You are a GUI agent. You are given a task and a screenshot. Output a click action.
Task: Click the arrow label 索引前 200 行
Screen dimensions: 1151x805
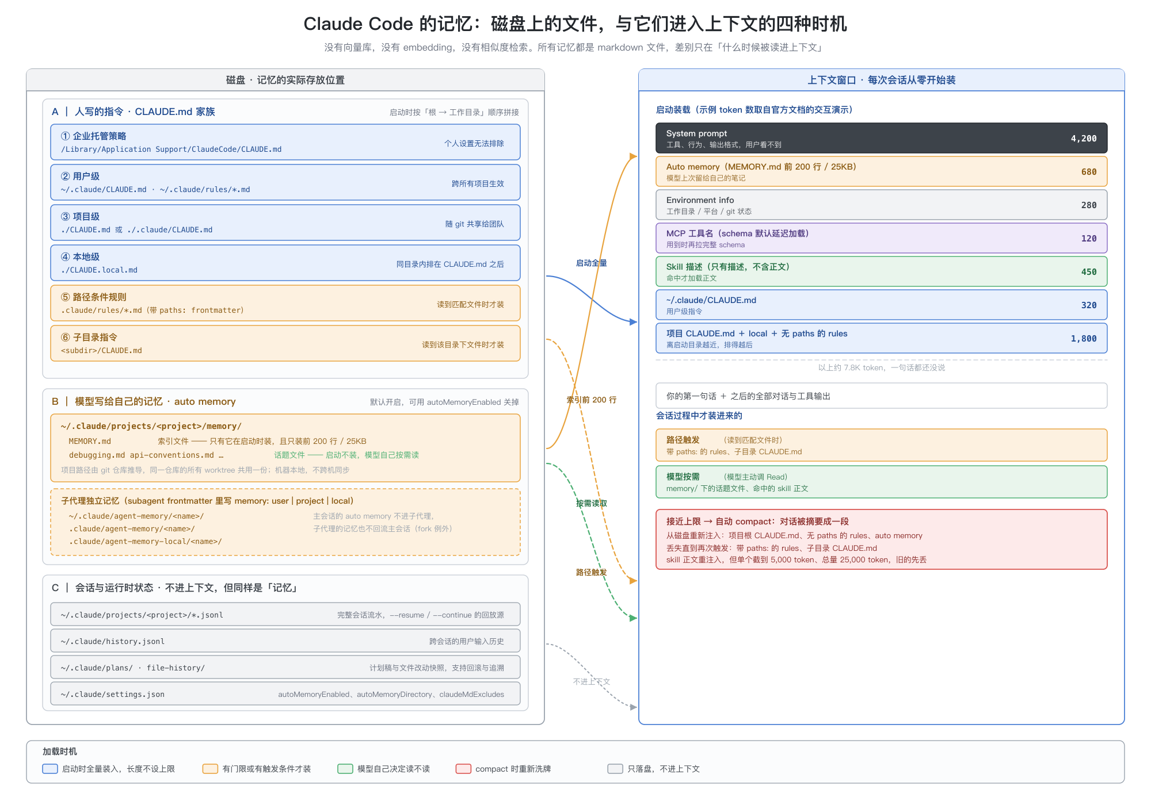[x=592, y=400]
